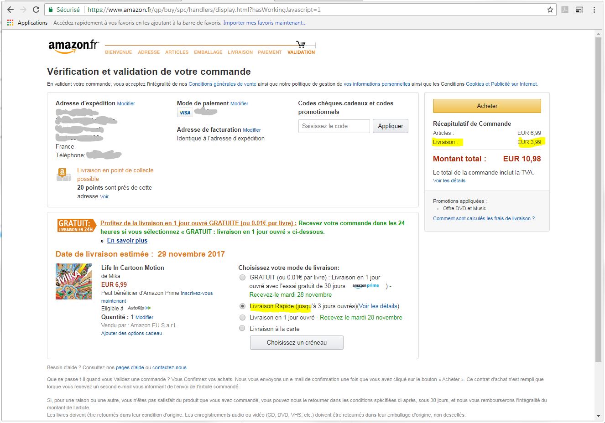605x423 pixels.
Task: Go back with the browser back arrow
Action: tap(10, 10)
